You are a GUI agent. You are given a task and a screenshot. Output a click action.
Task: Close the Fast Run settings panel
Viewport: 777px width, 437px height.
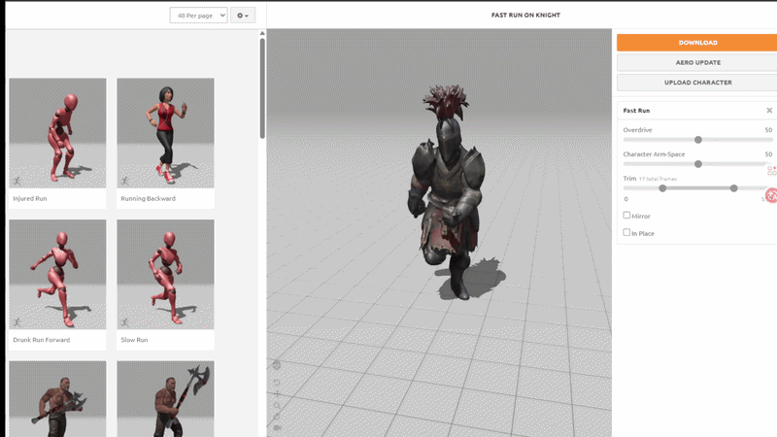(x=769, y=111)
